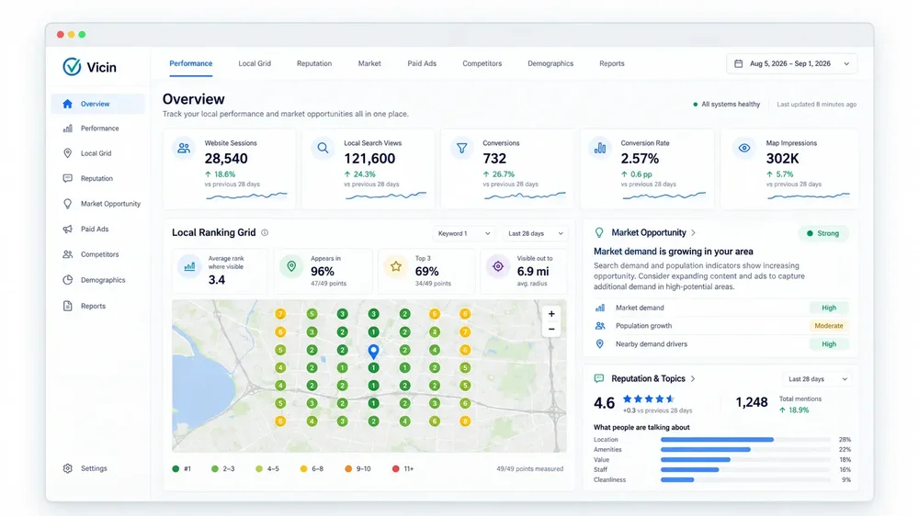This screenshot has width=919, height=516.
Task: Click the Last updated 8 minutes ago text
Action: [816, 105]
